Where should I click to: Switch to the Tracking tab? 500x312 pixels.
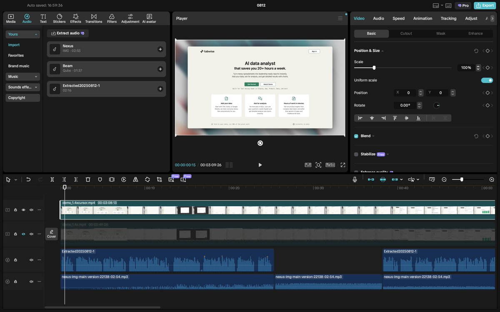click(448, 18)
